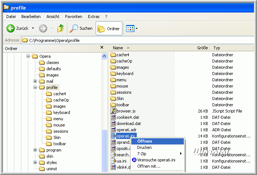Select the sessions folder icon in list
Image resolution: width=257 pixels, height=175 pixels.
[x=113, y=92]
